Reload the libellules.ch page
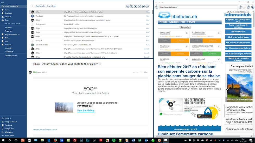The width and height of the screenshot is (255, 143). point(248,7)
